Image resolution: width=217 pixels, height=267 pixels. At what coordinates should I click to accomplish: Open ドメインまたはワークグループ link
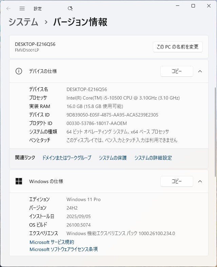[x=67, y=158]
